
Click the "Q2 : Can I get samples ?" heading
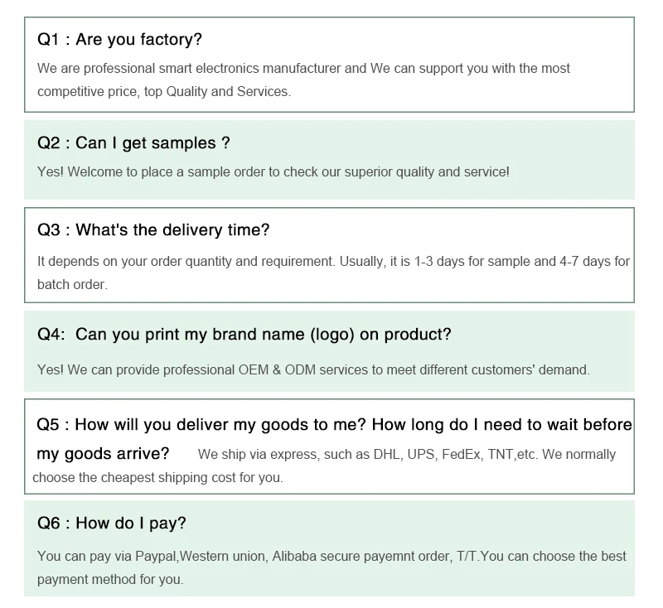click(133, 143)
